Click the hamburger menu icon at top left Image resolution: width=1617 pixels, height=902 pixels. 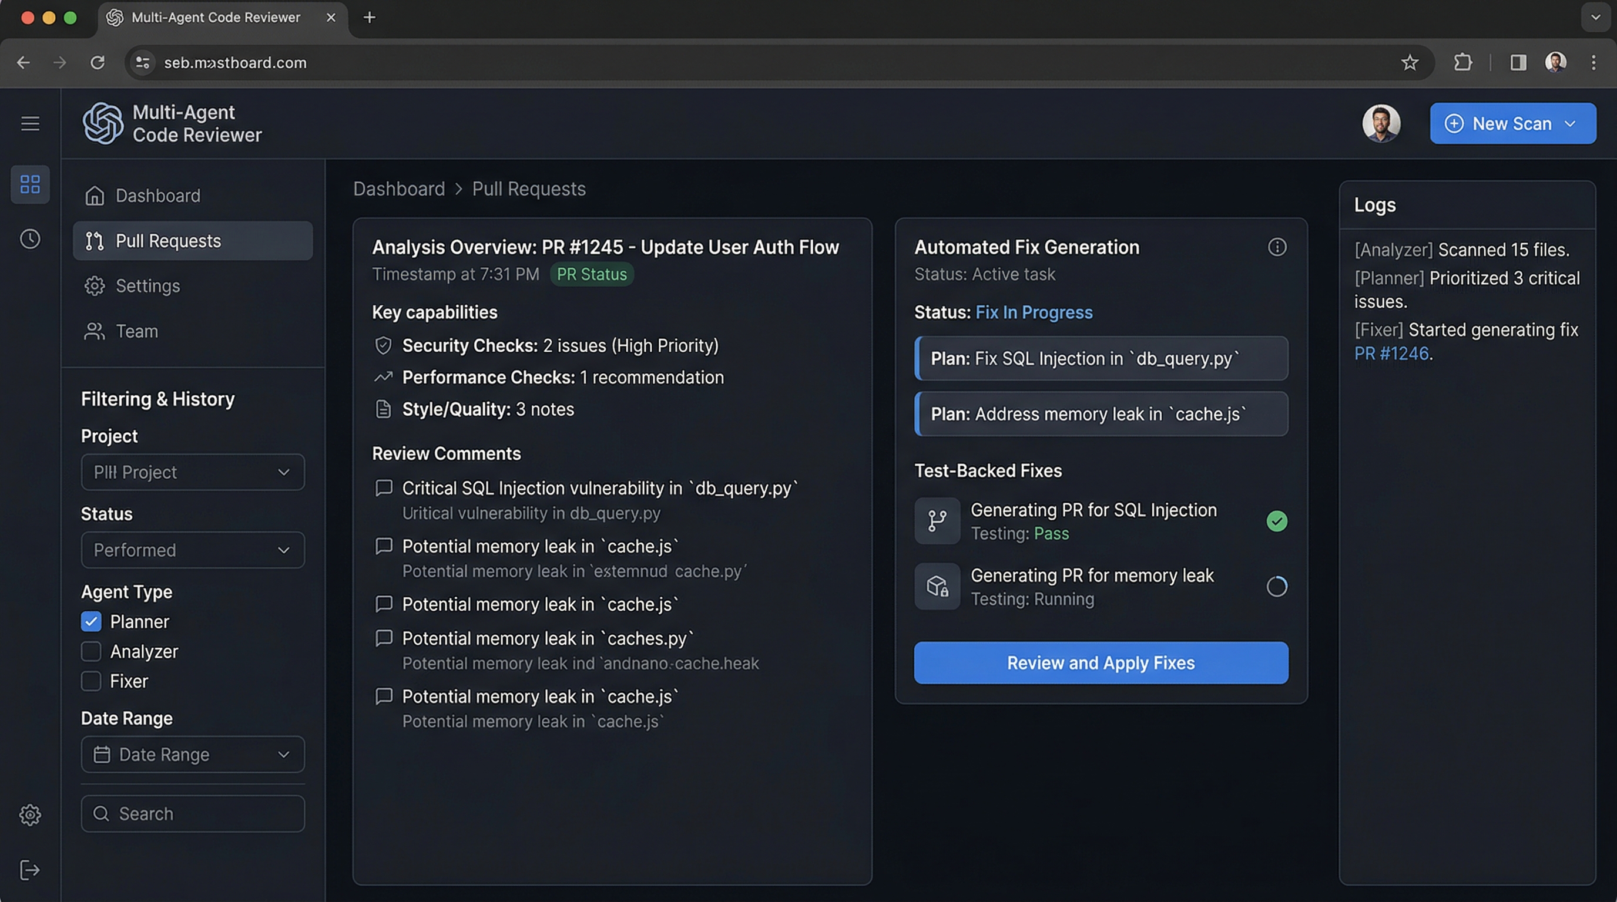pos(29,123)
